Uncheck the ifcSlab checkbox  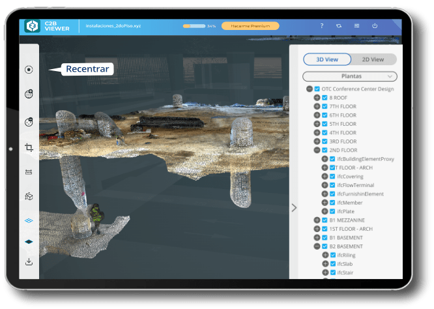333,263
